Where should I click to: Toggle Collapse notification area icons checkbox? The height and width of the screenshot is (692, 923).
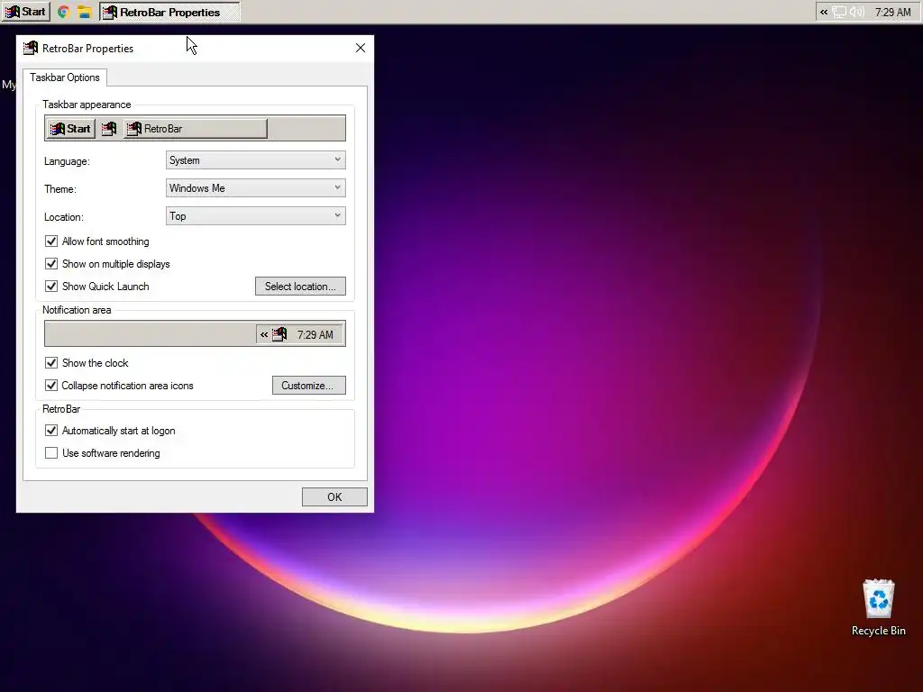[51, 386]
